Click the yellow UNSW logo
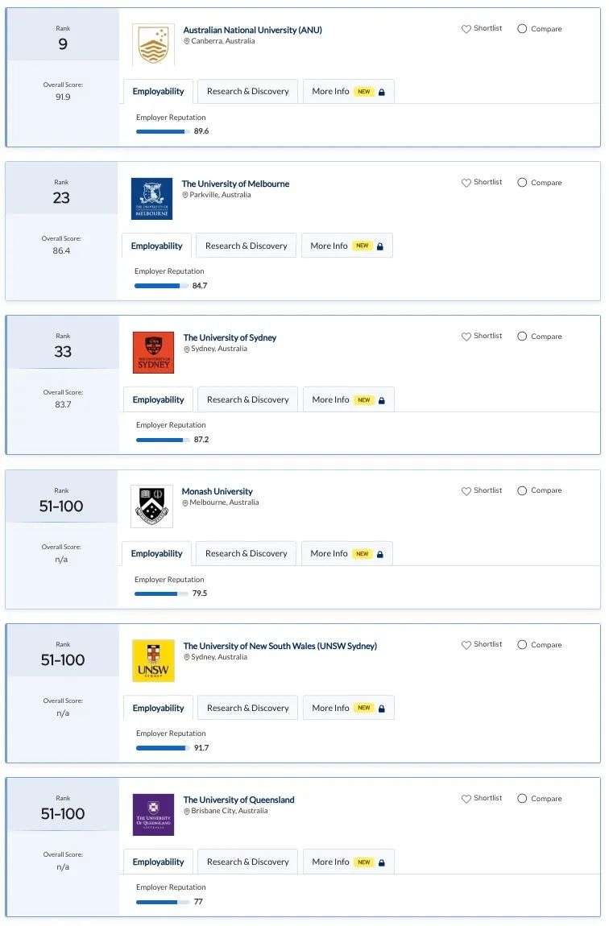 pos(153,660)
